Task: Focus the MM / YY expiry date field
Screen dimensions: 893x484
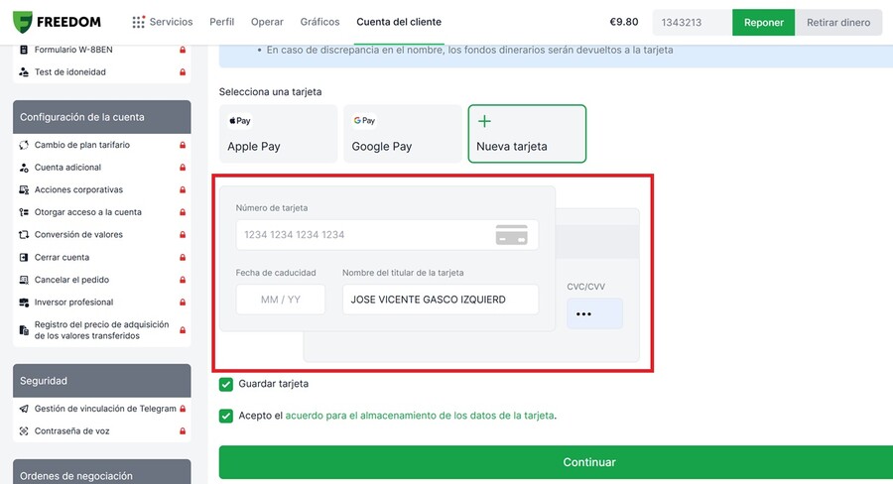Action: click(x=281, y=300)
